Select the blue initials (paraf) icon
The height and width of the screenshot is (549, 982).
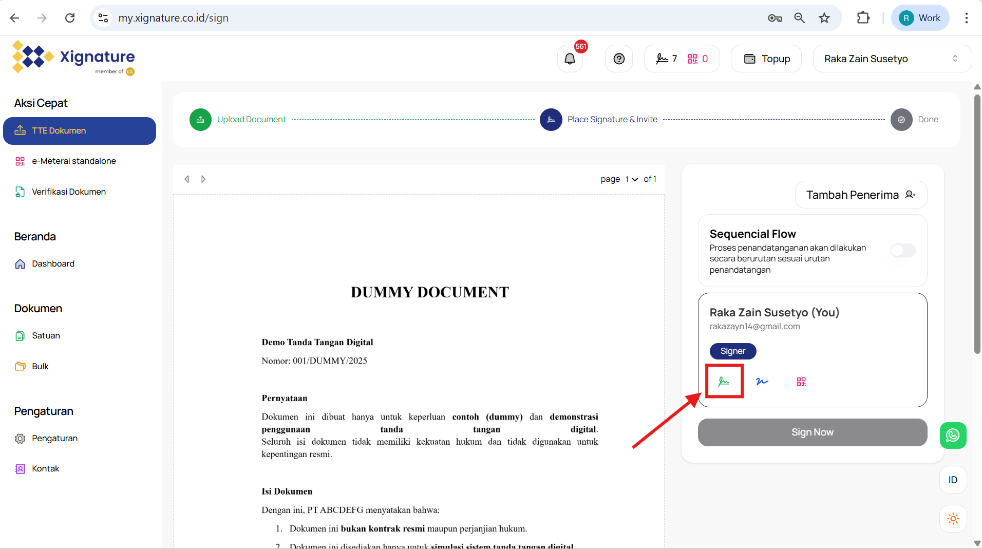click(x=762, y=381)
